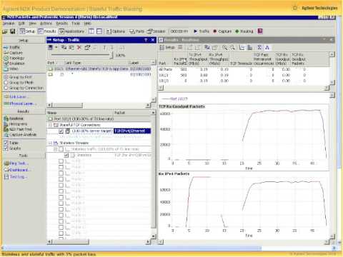Start traffic with the play icon
This screenshot has height=257, width=343.
pos(196,31)
